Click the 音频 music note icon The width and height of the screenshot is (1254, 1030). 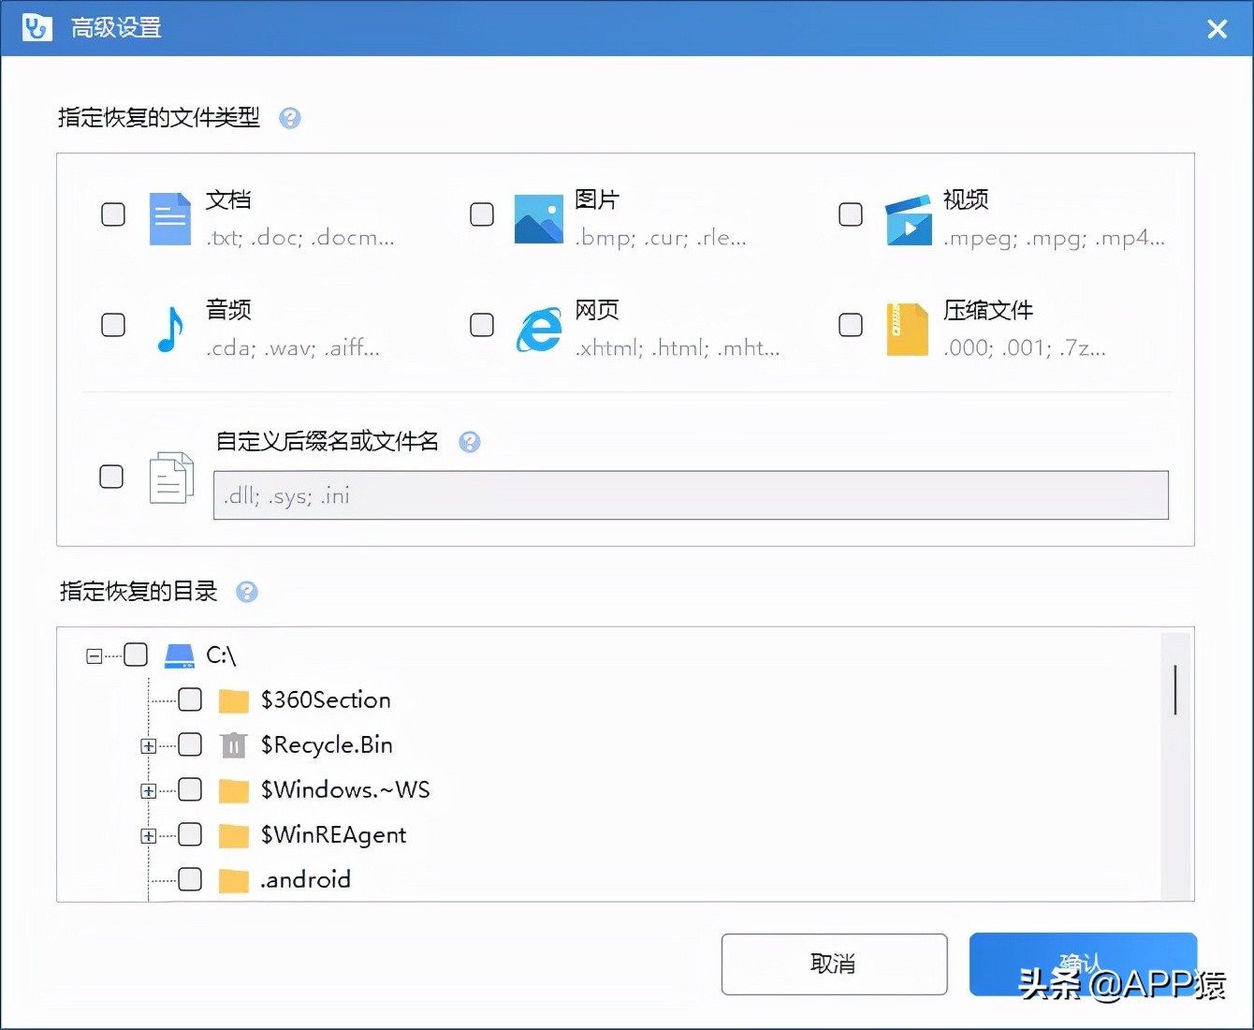169,329
